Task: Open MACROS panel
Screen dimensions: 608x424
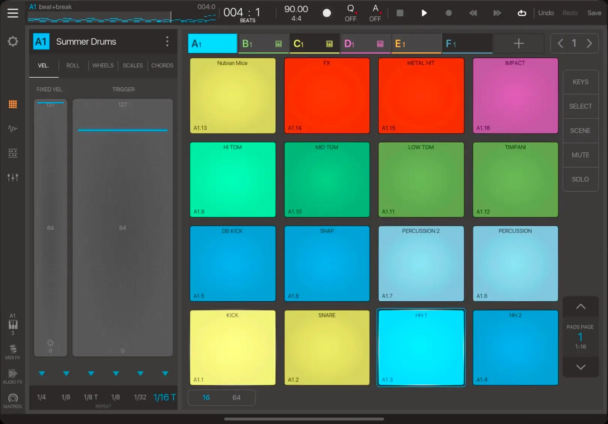Action: pos(13,401)
